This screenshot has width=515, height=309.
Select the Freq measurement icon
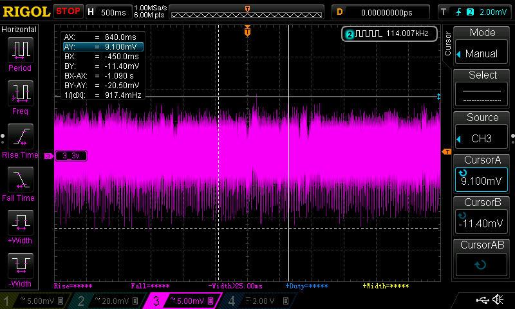(x=19, y=96)
